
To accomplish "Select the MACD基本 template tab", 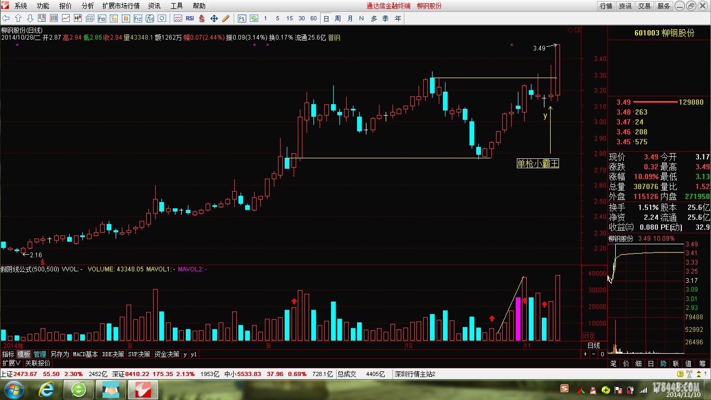I will click(85, 354).
